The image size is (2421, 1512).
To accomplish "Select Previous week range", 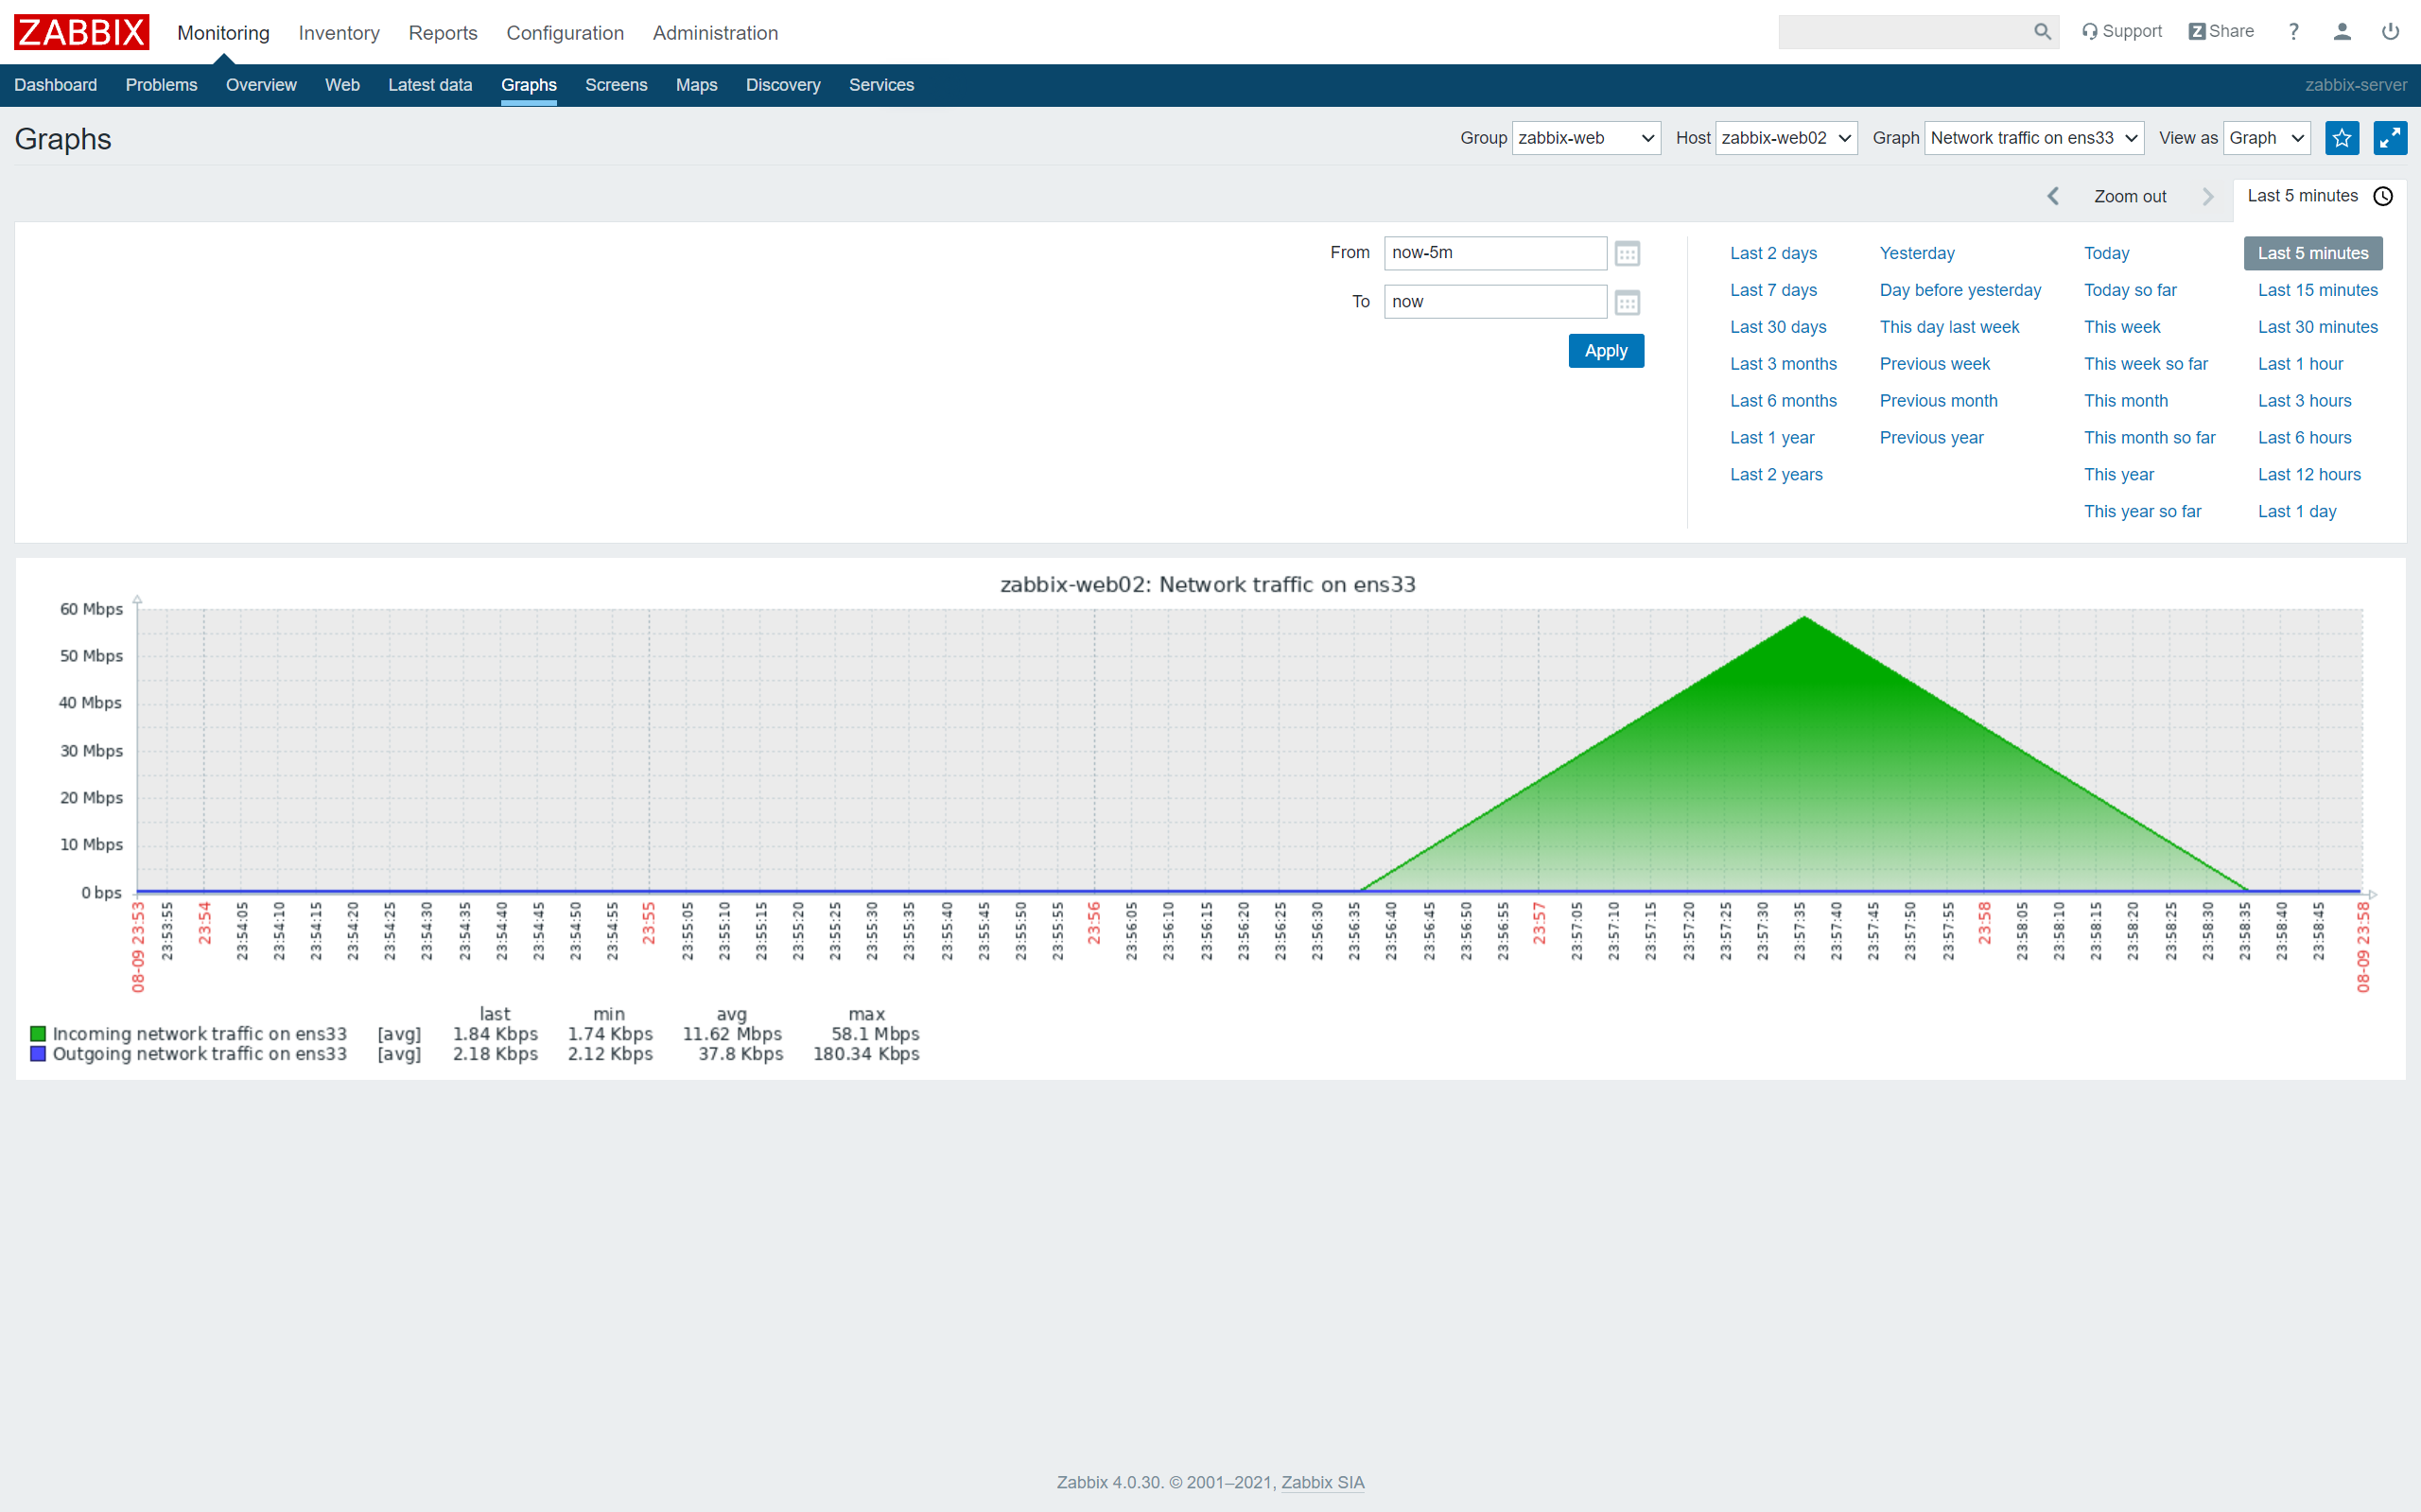I will (1935, 364).
